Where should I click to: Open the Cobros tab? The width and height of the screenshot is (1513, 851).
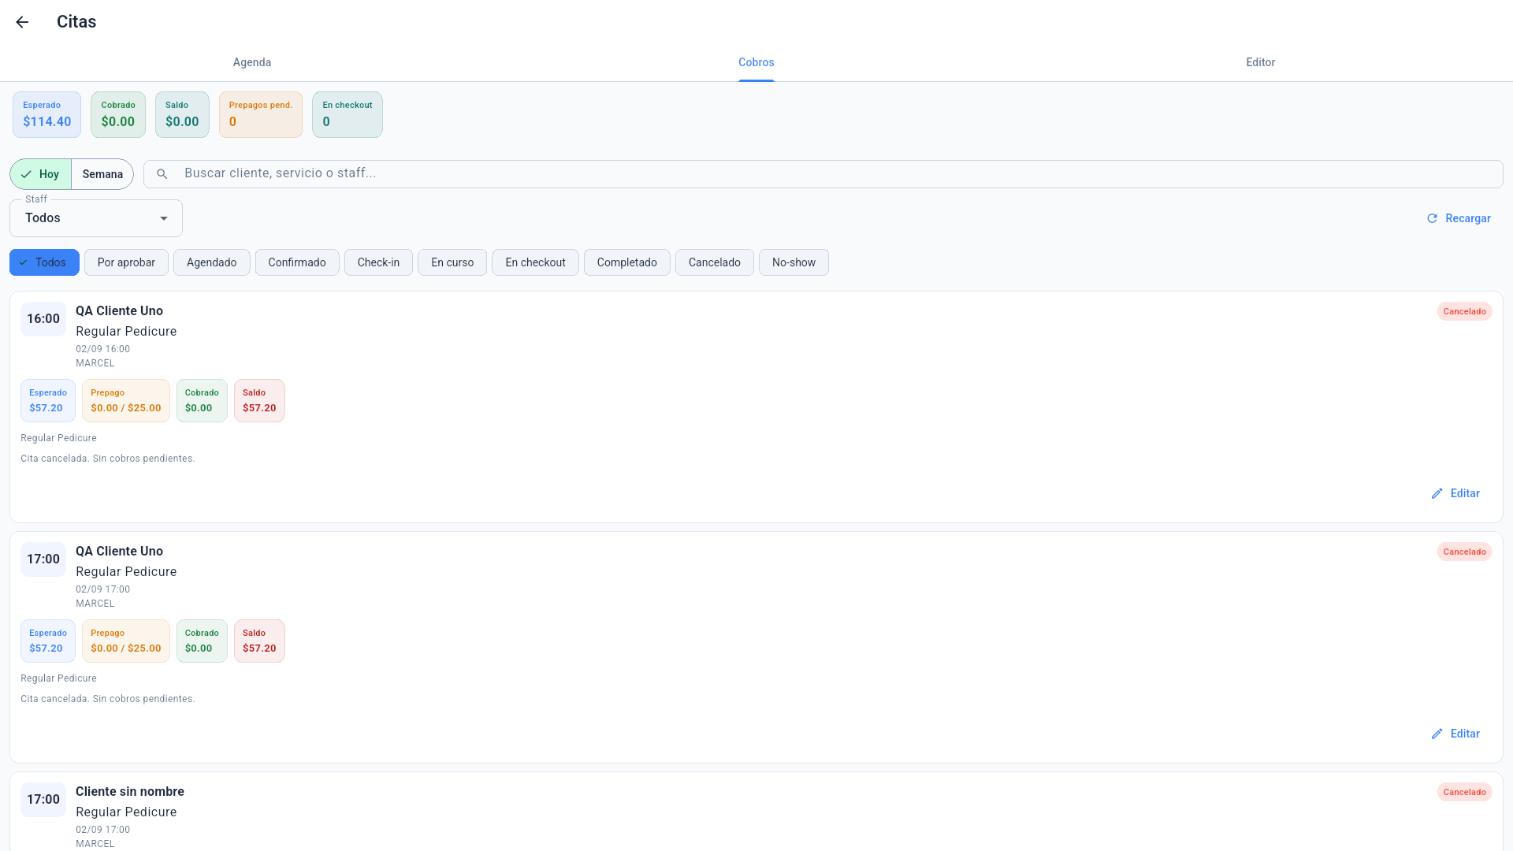pyautogui.click(x=756, y=62)
